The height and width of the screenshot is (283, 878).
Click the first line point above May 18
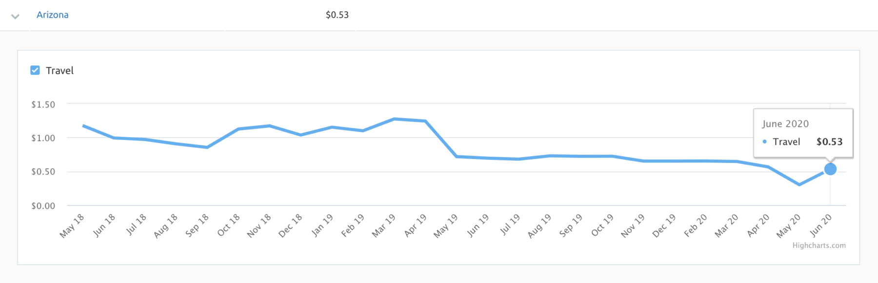point(83,125)
